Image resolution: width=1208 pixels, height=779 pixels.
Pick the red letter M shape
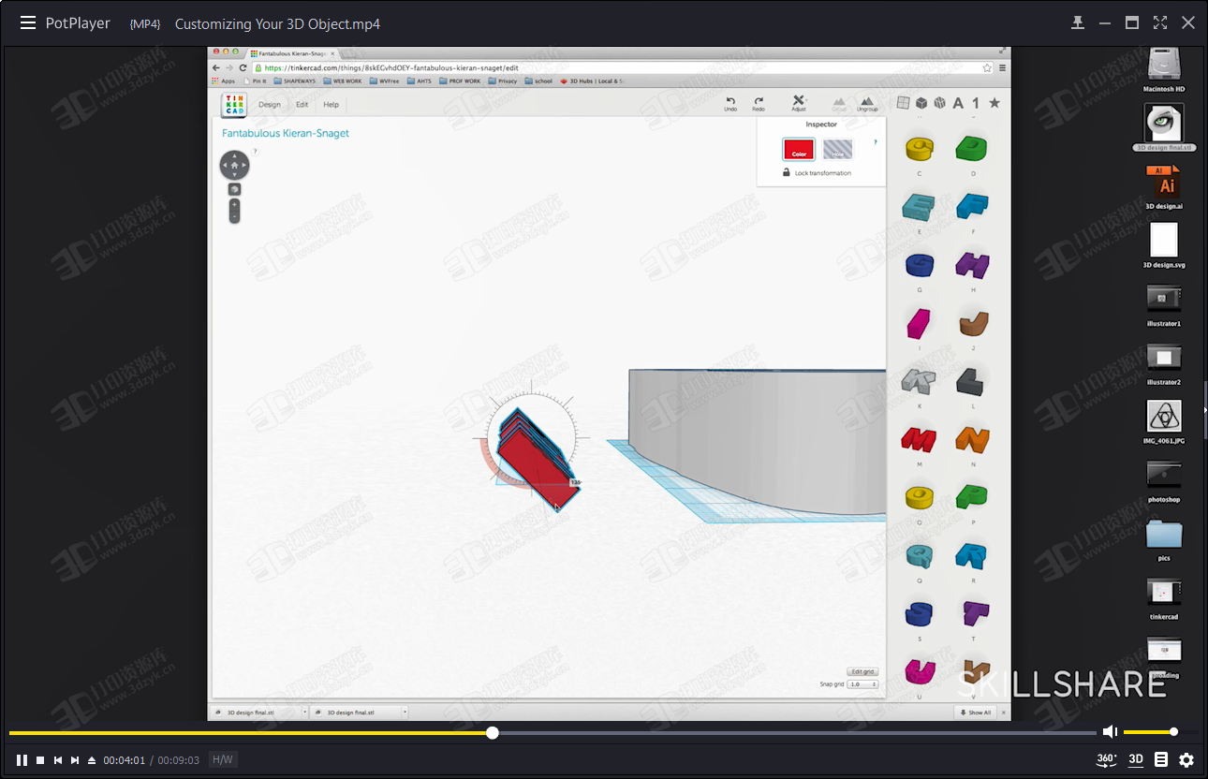tap(919, 439)
